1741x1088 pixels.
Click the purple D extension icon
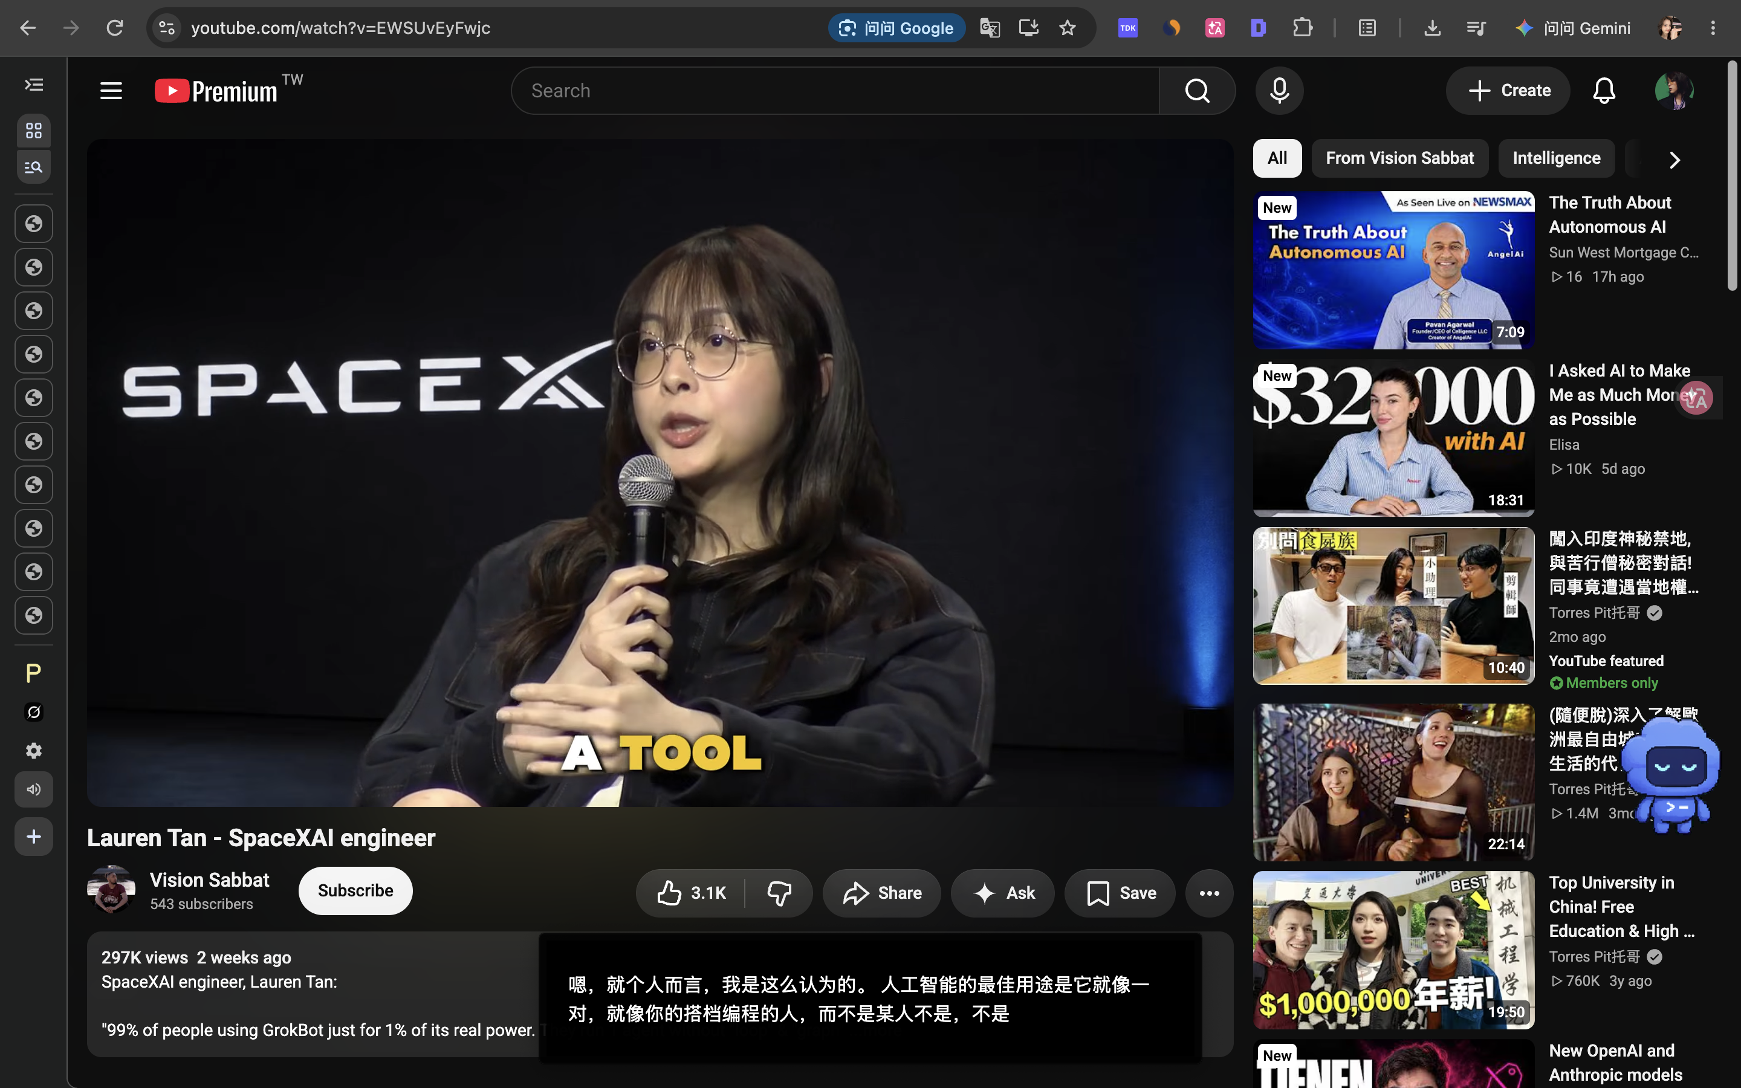click(1258, 28)
